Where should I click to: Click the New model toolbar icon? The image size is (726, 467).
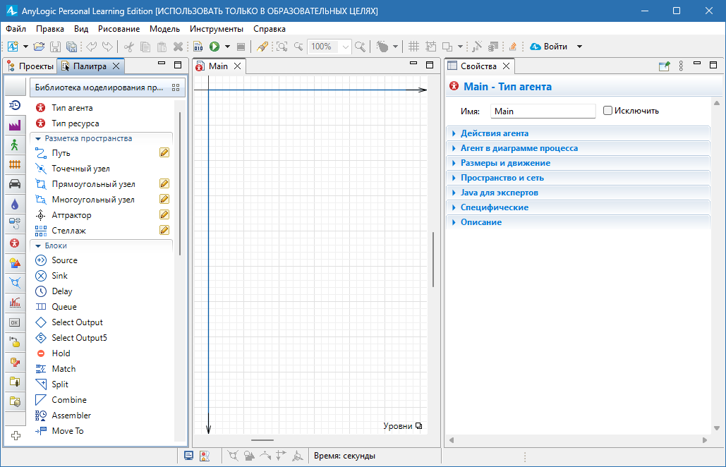tap(13, 47)
